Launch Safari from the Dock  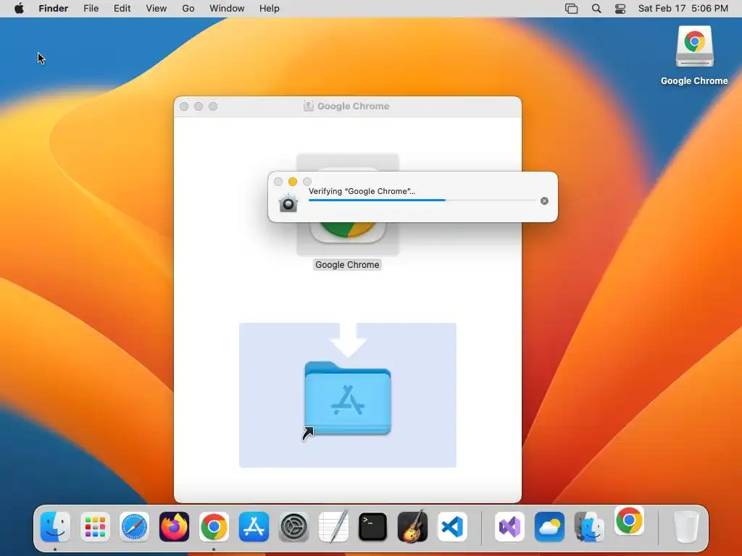tap(134, 526)
